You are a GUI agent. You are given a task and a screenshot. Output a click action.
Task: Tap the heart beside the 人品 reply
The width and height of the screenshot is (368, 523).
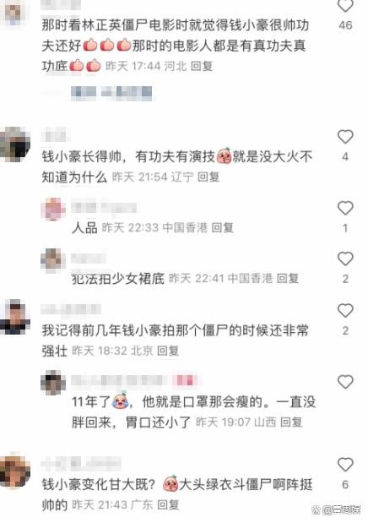point(345,208)
